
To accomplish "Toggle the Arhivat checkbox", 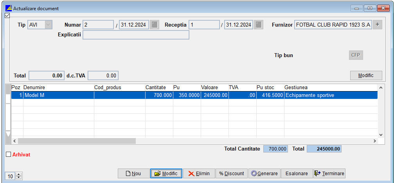I will point(9,154).
